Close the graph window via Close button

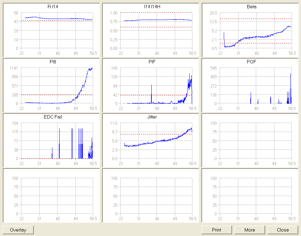coord(283,230)
